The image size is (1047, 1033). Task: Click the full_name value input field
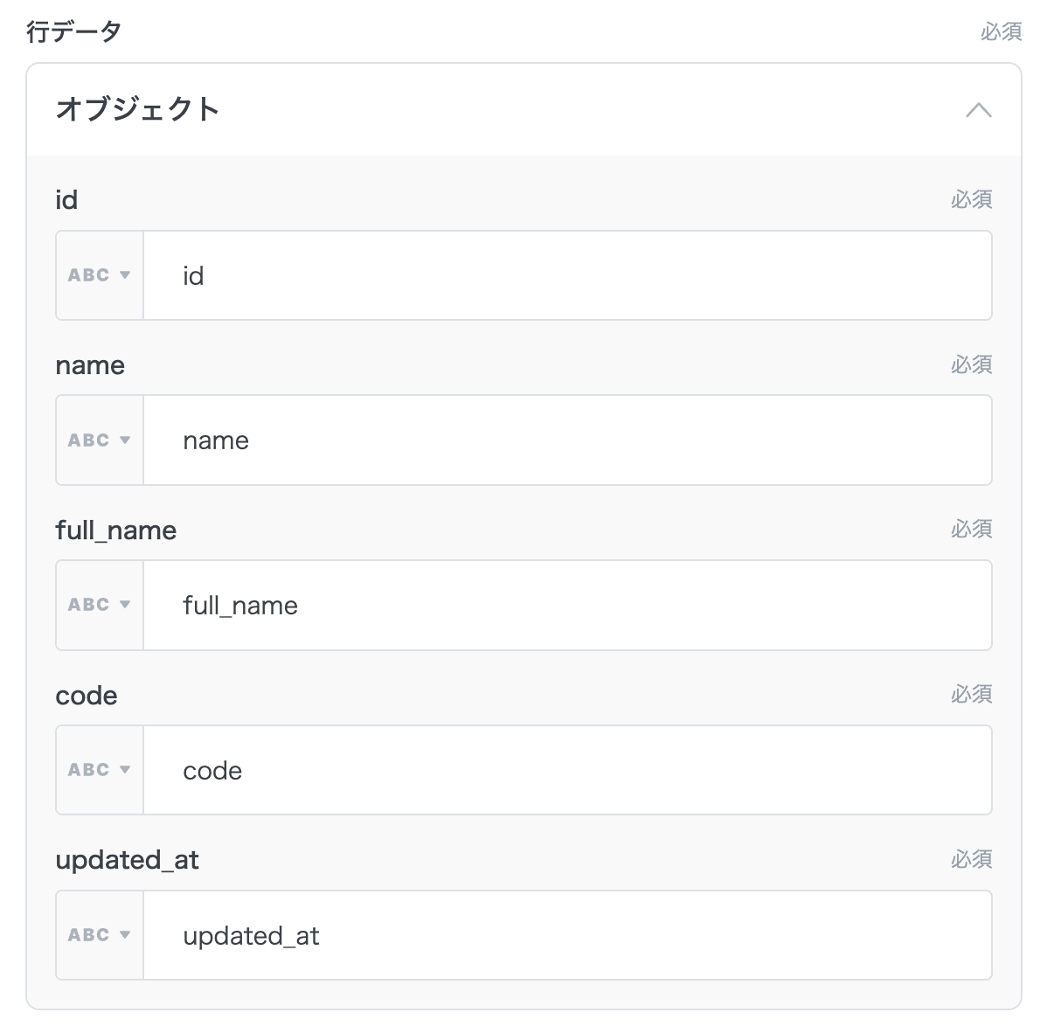pyautogui.click(x=566, y=605)
